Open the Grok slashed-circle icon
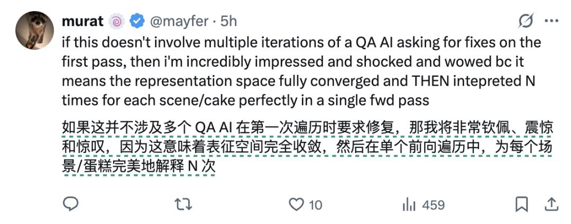This screenshot has width=571, height=224. 526,21
